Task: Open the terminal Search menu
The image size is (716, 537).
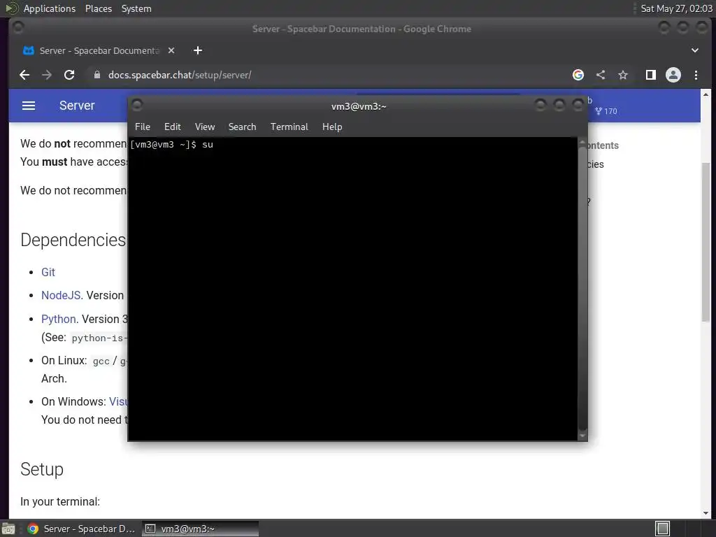Action: pyautogui.click(x=242, y=127)
